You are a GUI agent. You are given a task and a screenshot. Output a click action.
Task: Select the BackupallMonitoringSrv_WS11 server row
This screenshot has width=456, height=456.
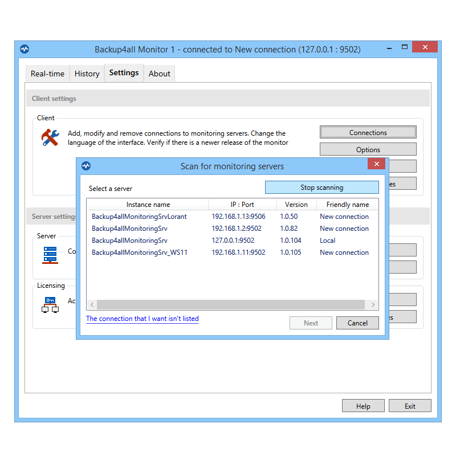(x=139, y=253)
